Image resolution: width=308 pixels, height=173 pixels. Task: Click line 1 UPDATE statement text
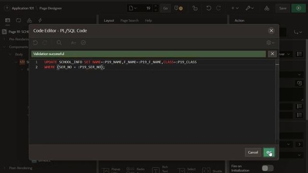pyautogui.click(x=120, y=62)
